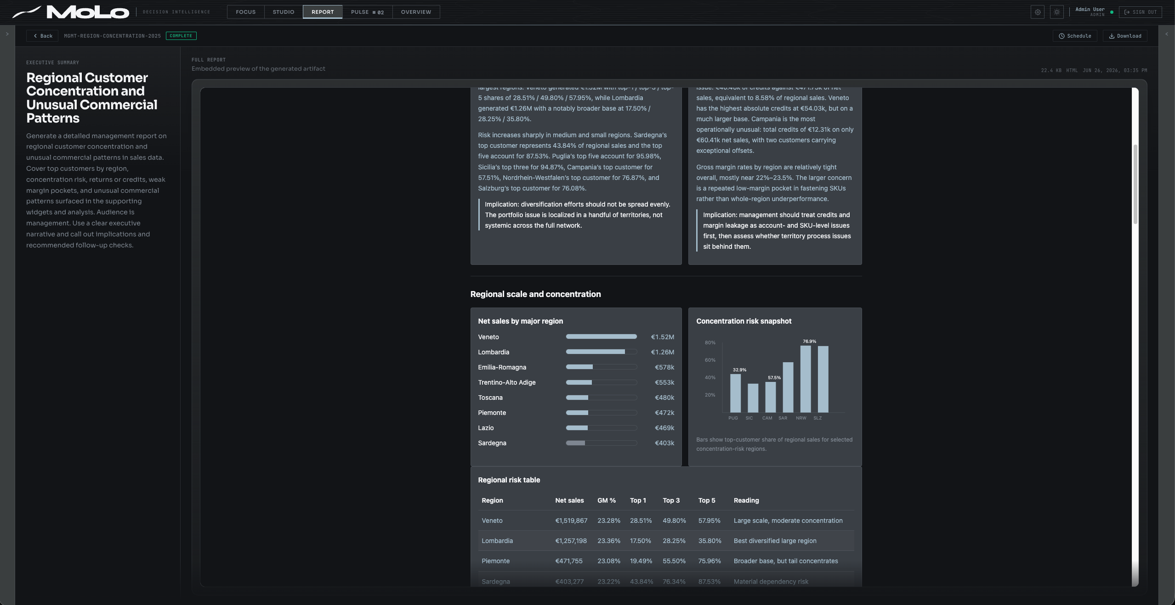
Task: Go back using the Back button
Action: (42, 36)
